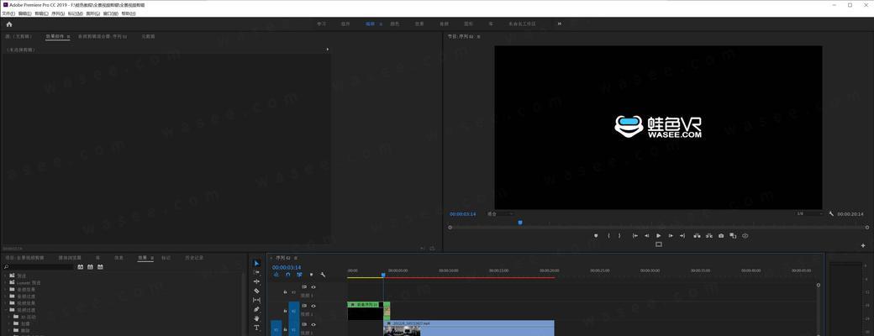
Task: Filter by accelerated effects icon
Action: point(81,267)
